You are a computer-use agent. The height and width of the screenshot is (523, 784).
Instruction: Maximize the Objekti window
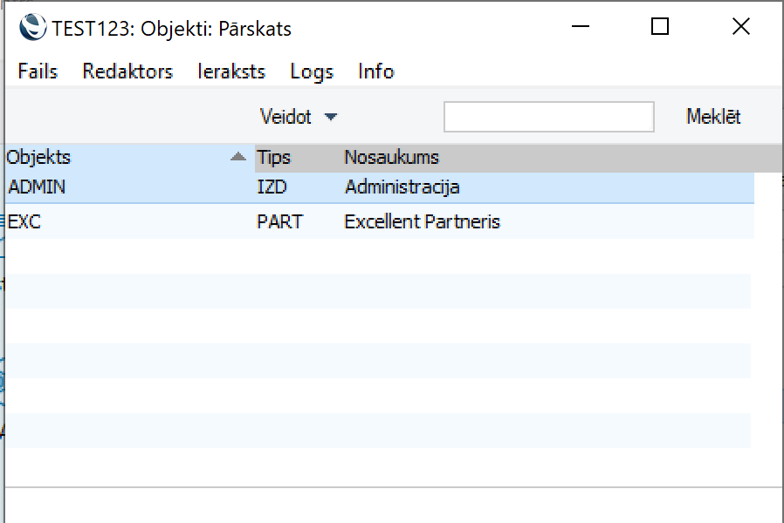click(x=660, y=27)
